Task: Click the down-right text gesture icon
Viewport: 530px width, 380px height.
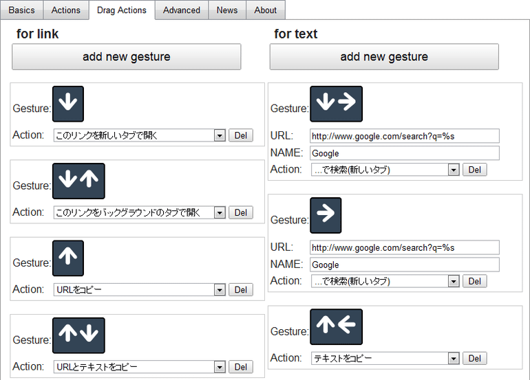Action: [337, 104]
